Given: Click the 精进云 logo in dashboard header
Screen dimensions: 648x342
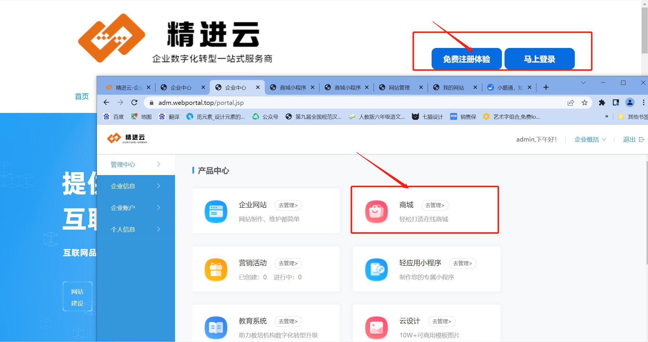Looking at the screenshot, I should (127, 139).
